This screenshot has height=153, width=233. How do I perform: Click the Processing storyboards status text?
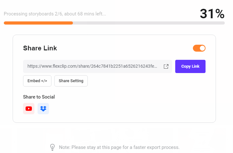point(55,14)
